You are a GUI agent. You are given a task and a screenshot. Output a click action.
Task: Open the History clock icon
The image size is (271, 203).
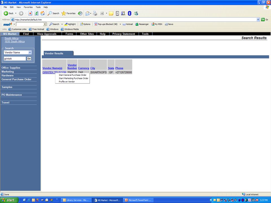[x=80, y=13]
